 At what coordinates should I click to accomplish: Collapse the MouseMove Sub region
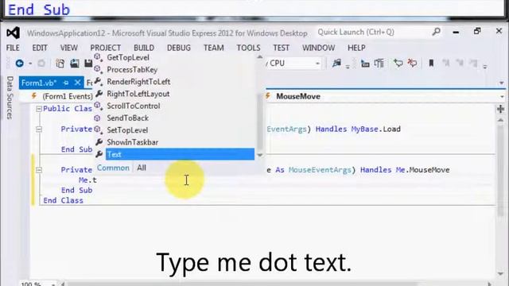click(39, 170)
